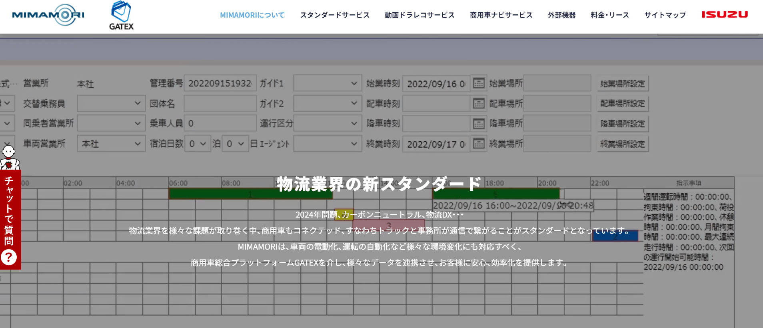This screenshot has width=763, height=328.
Task: Click the chat robot mascot icon
Action: 9,157
